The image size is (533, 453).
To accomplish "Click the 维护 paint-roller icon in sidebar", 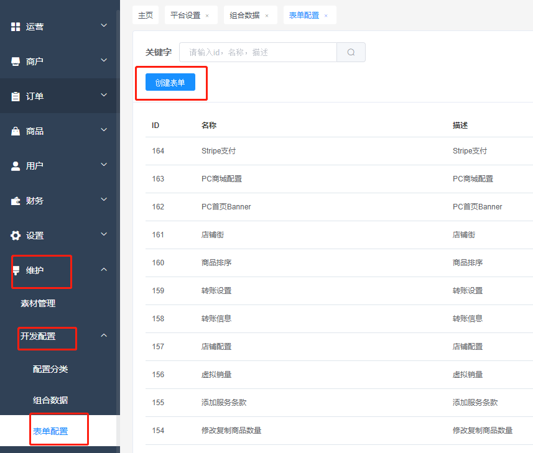I will click(16, 271).
